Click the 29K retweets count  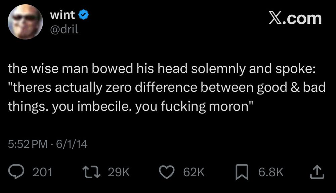pos(119,172)
